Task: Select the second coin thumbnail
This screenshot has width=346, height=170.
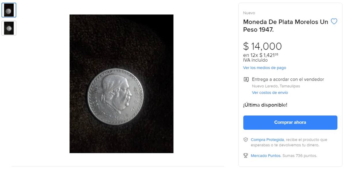Action: [x=9, y=28]
